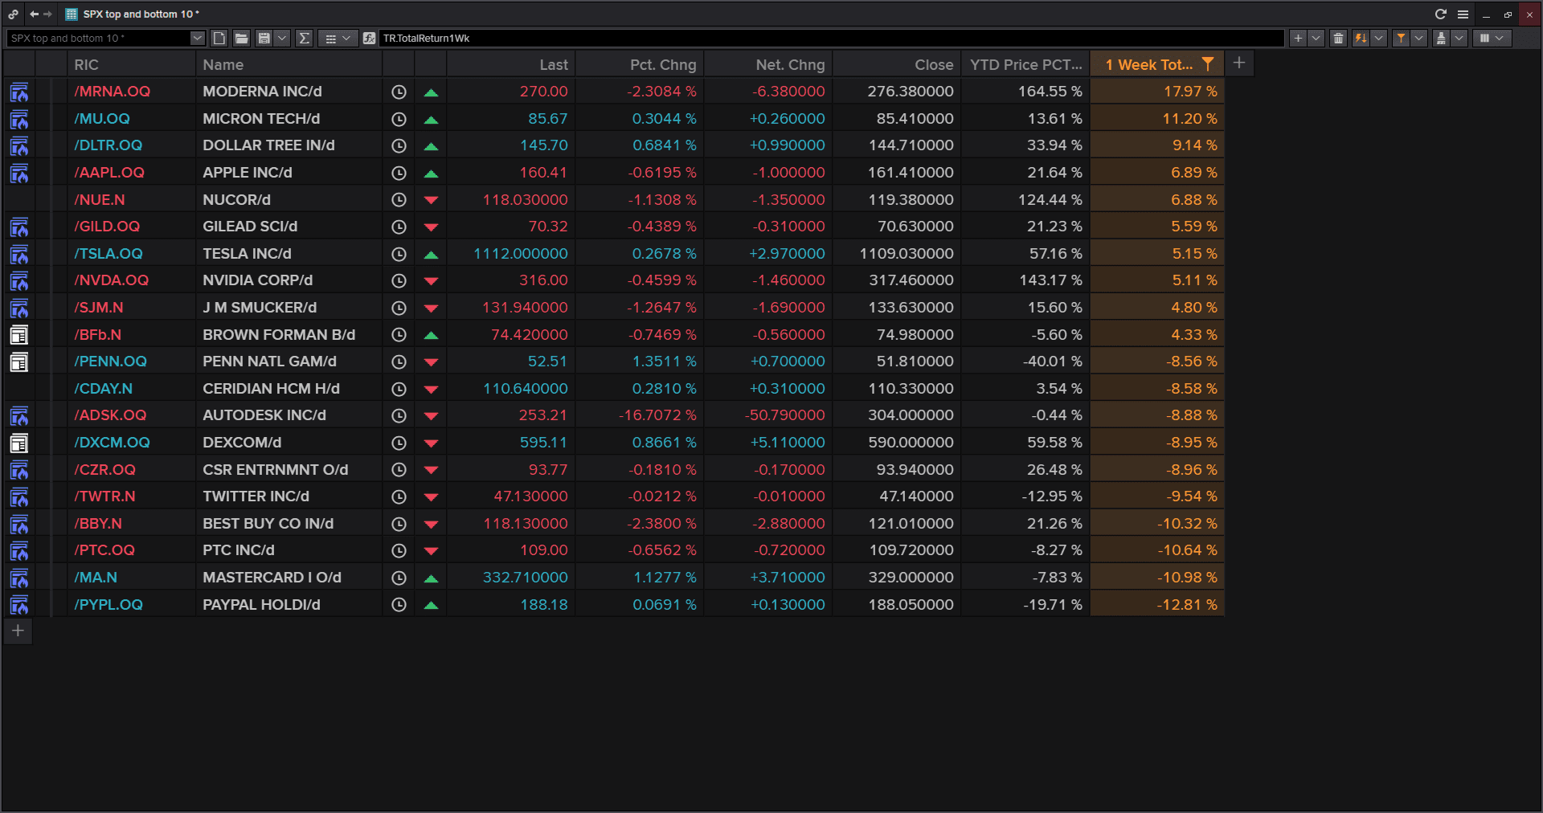Click the document icon for the PENN.OQ row
Image resolution: width=1543 pixels, height=813 pixels.
(x=18, y=362)
